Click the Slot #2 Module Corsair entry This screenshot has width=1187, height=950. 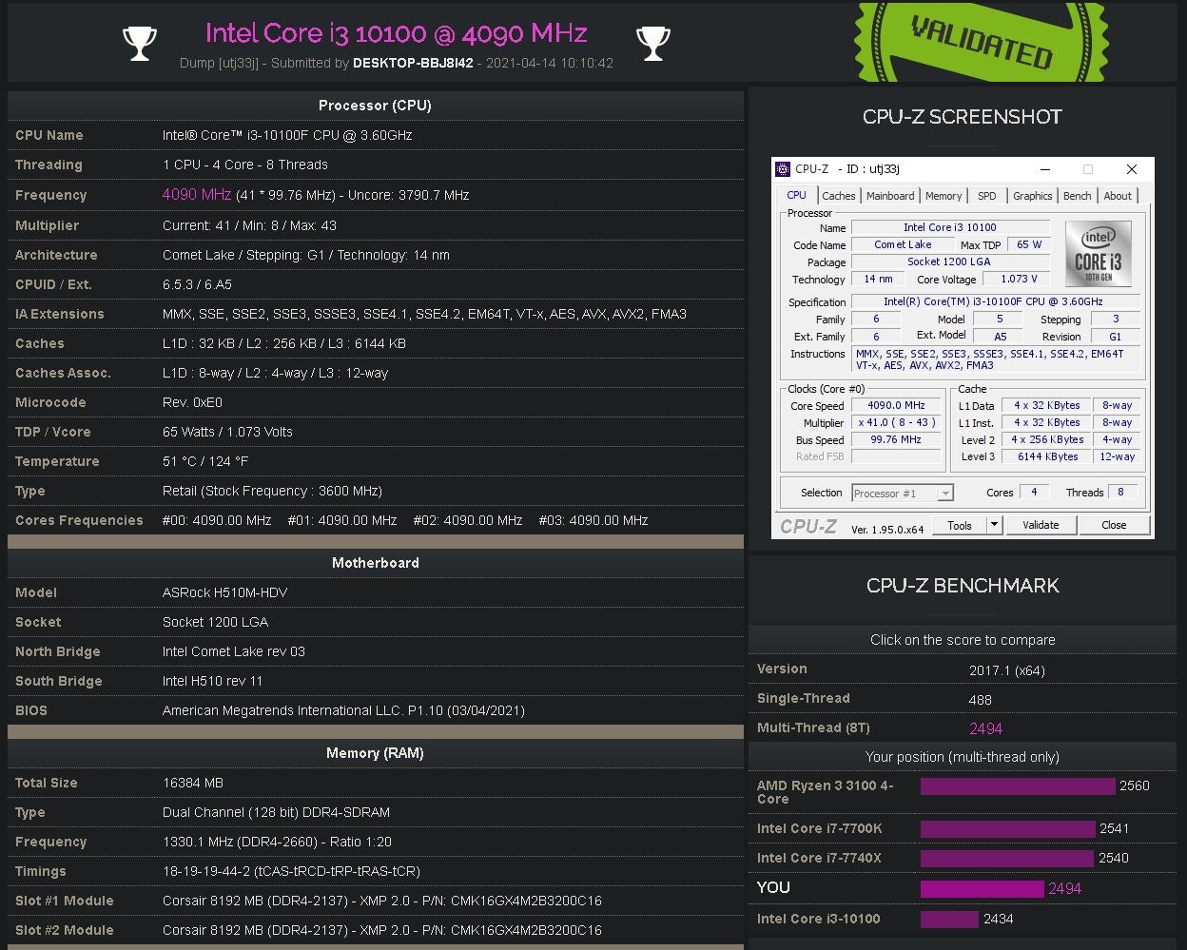pos(382,930)
